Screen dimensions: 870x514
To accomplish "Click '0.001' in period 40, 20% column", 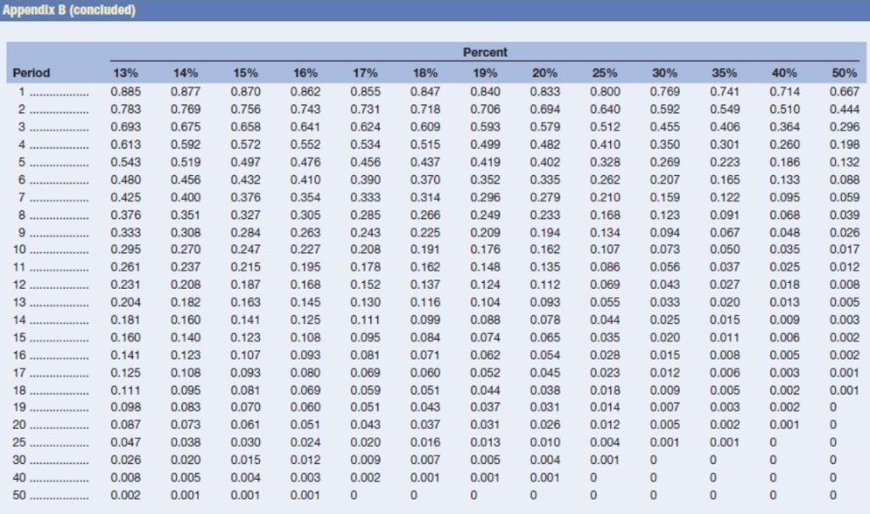I will tap(545, 477).
